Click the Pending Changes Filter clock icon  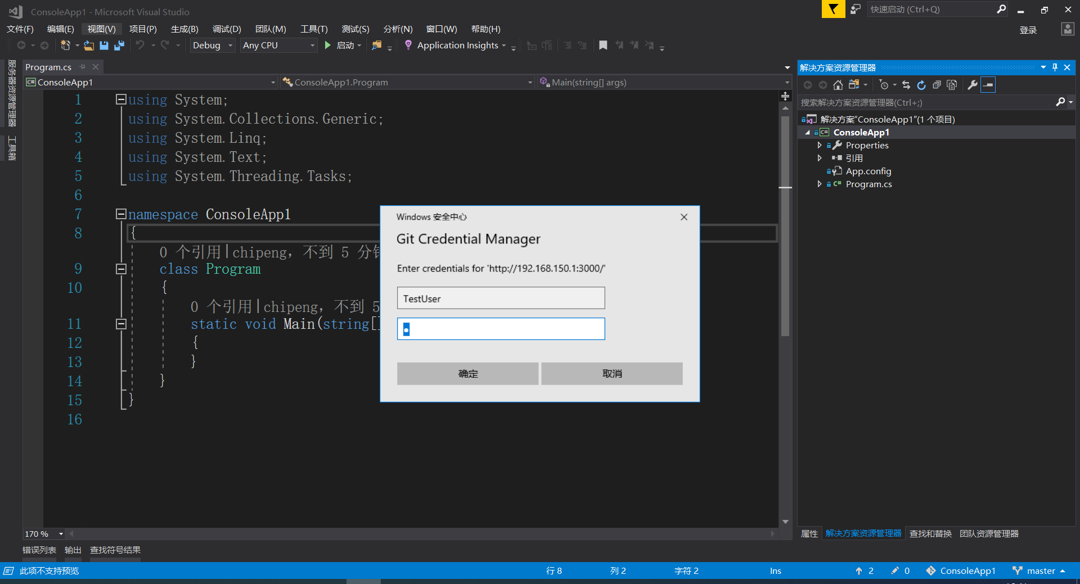pos(884,85)
